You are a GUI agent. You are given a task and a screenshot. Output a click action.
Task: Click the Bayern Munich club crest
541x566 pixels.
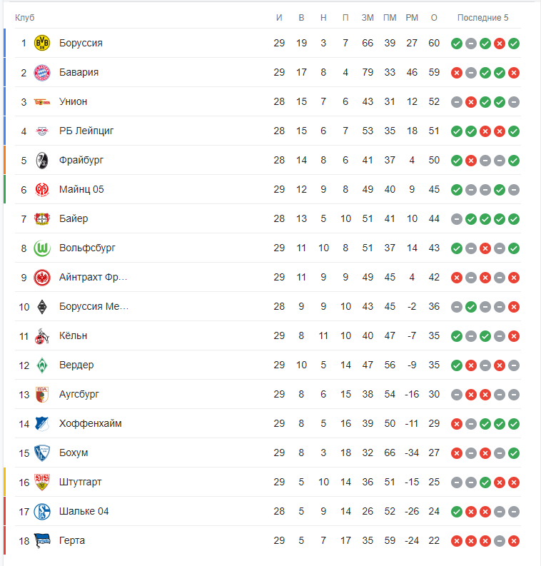pyautogui.click(x=42, y=73)
